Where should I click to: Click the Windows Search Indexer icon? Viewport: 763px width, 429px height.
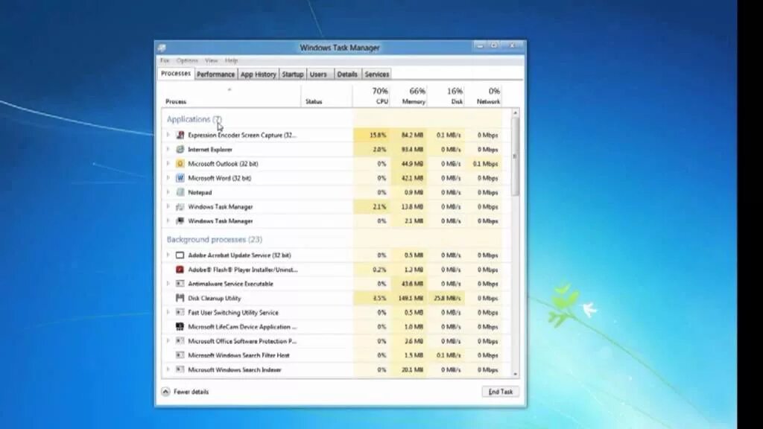pyautogui.click(x=180, y=369)
